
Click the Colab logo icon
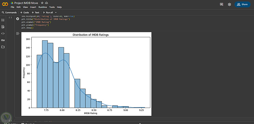point(5,4)
